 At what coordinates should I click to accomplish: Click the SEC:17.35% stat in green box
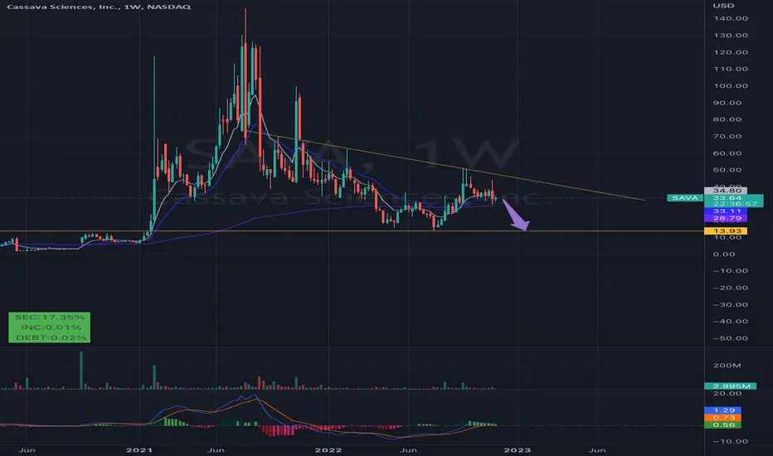pyautogui.click(x=50, y=317)
